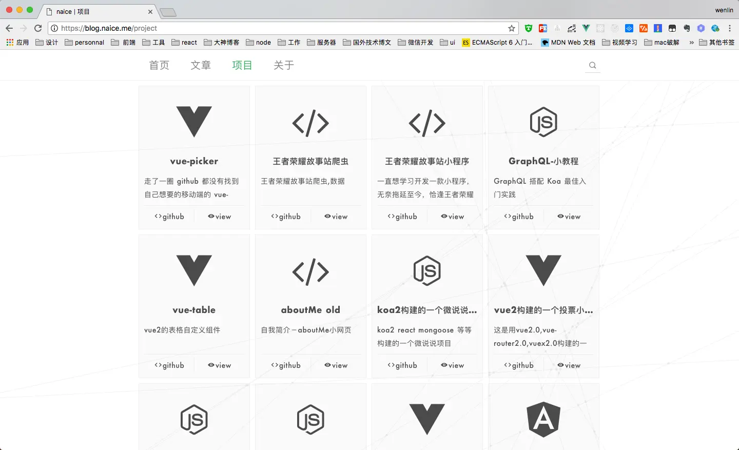
Task: Click the site info icon in address bar
Action: pos(54,28)
